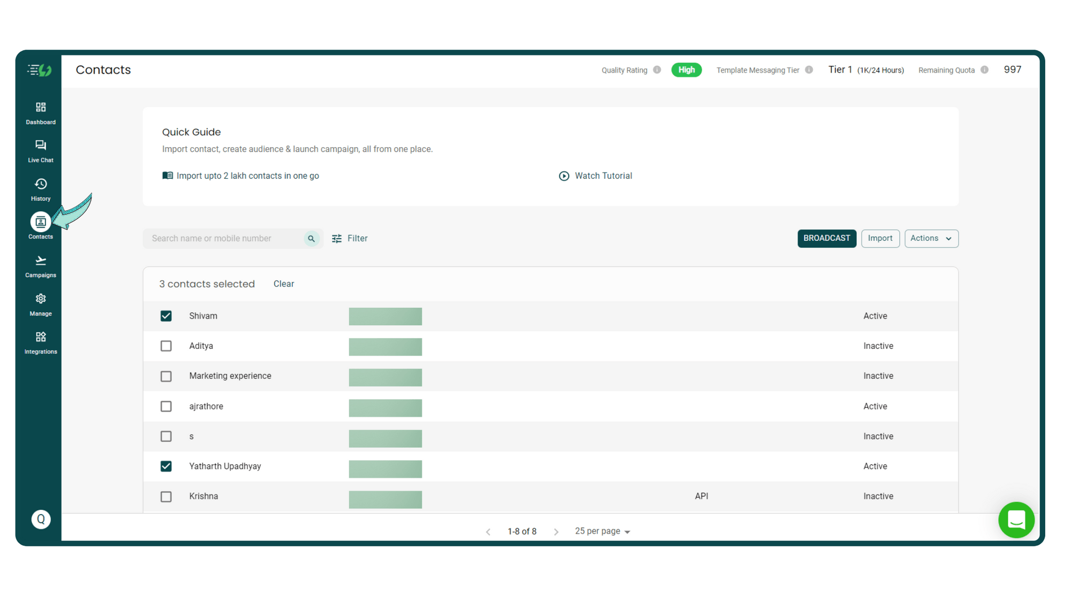Go to the next contacts page
Image resolution: width=1071 pixels, height=602 pixels.
[x=556, y=531]
